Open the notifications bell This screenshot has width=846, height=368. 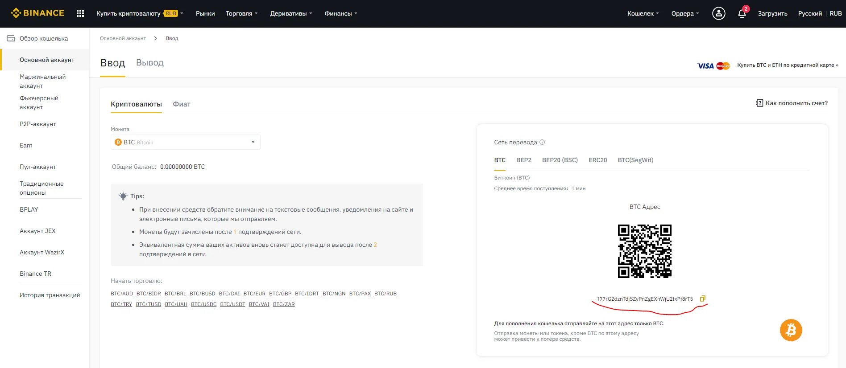[x=742, y=13]
